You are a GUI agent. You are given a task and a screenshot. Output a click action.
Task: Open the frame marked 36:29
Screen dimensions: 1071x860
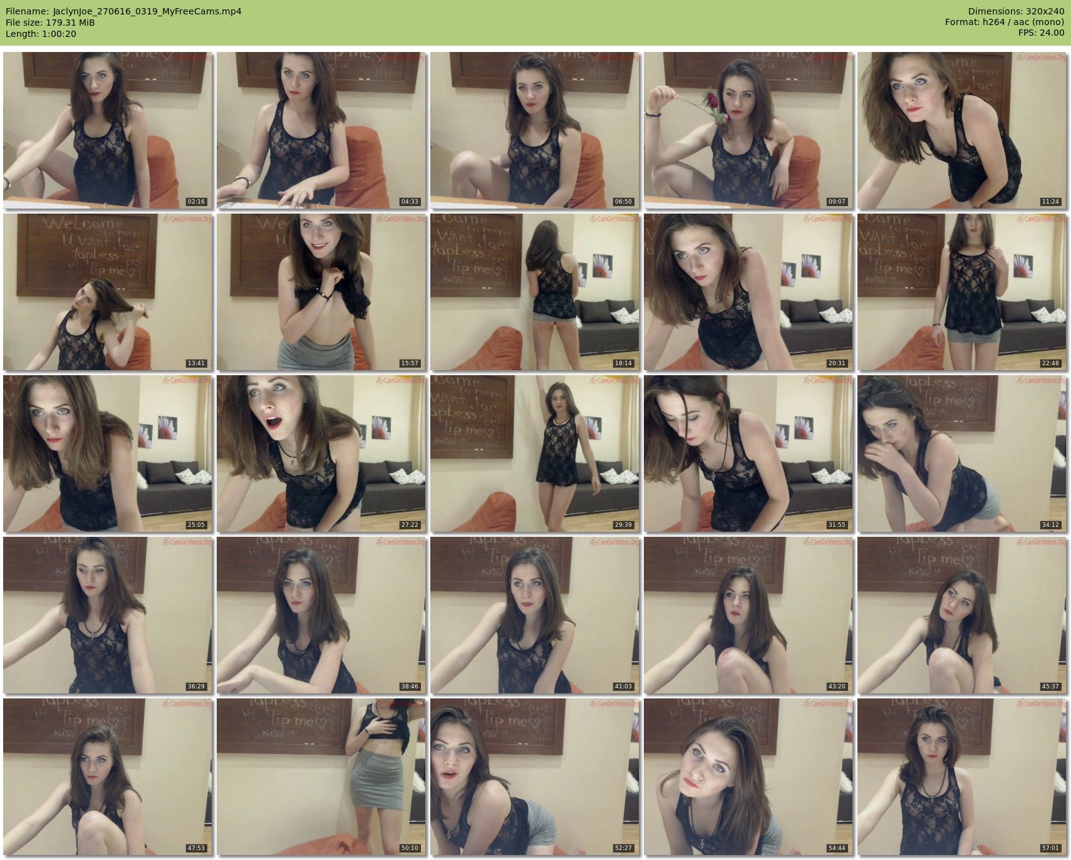108,615
